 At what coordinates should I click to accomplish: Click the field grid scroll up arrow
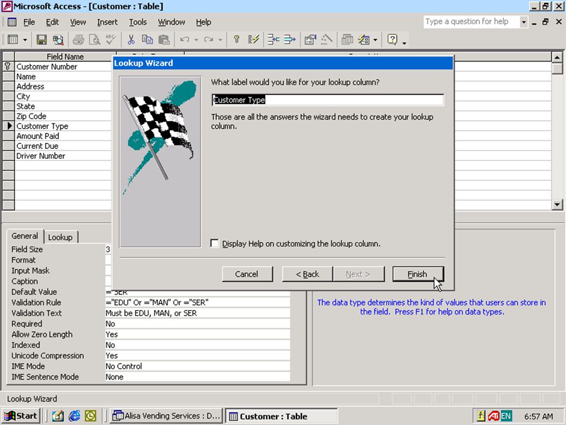pos(557,57)
